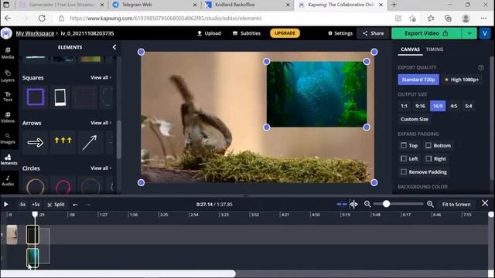Add the dark red square outline element
Screen dimensions: 495x278
(x=85, y=97)
